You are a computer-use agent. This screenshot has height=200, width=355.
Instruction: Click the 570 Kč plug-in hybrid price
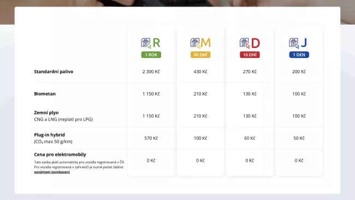[x=151, y=138]
